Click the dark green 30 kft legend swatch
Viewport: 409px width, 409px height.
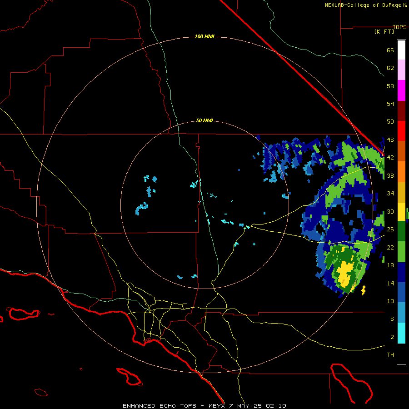pyautogui.click(x=401, y=231)
